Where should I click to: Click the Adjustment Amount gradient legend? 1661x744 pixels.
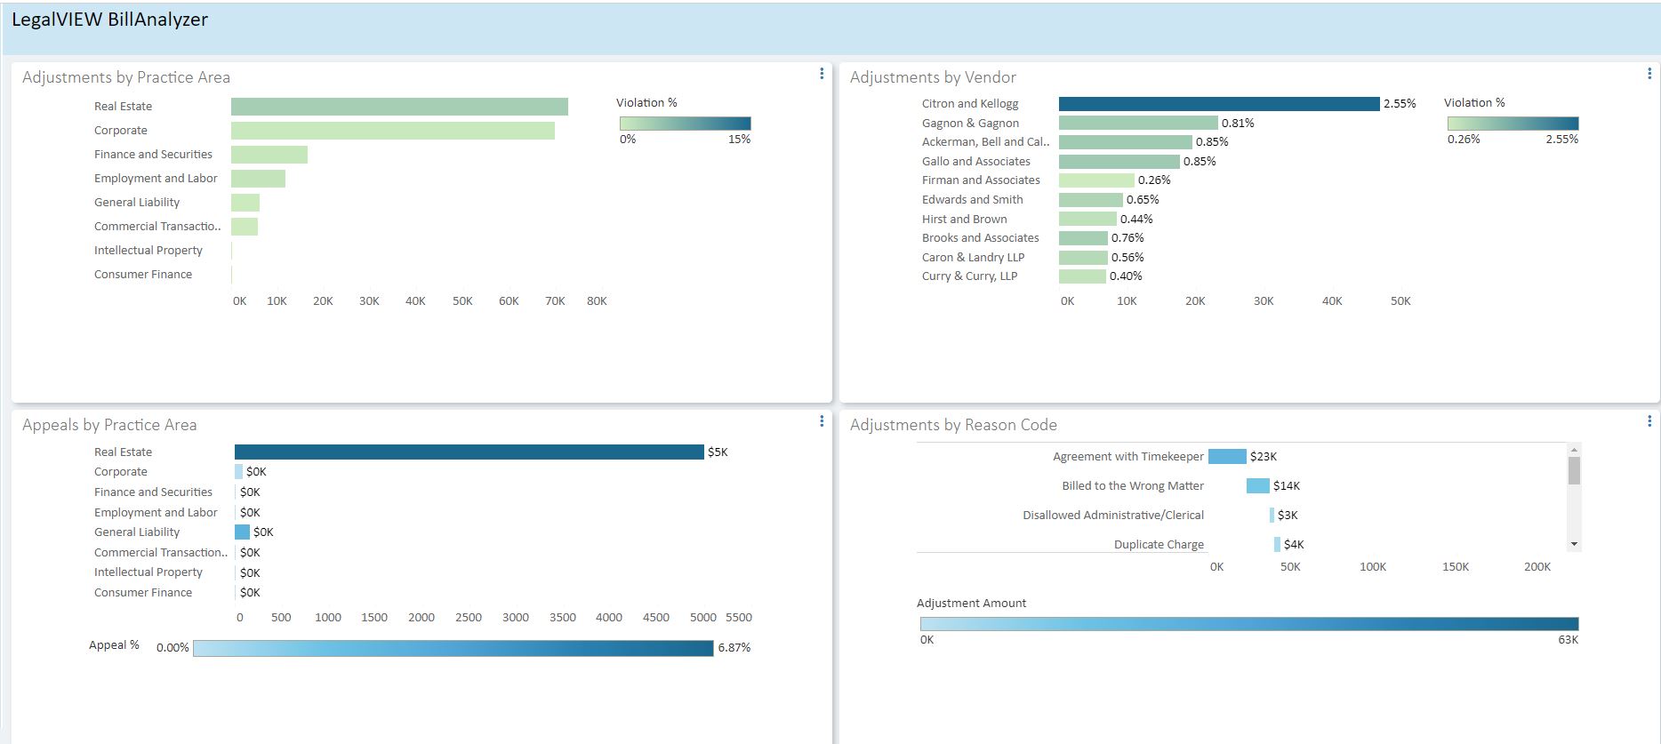tap(1248, 624)
